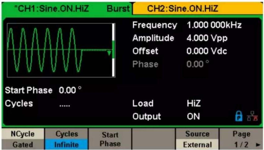Click the vertical amplitude bar beside waveform

114,50
